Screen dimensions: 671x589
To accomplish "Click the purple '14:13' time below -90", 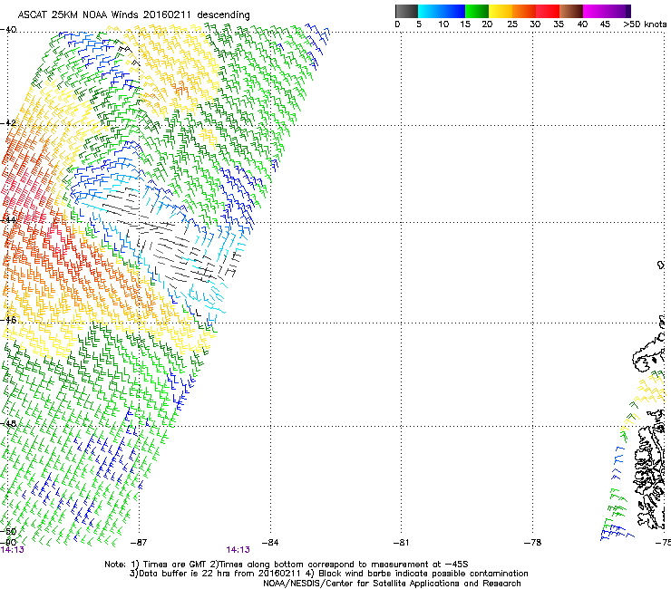I will 12,550.
